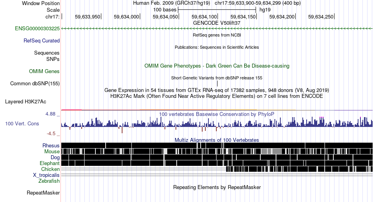Click the GENCODE V50lift37 track title

coord(217,23)
